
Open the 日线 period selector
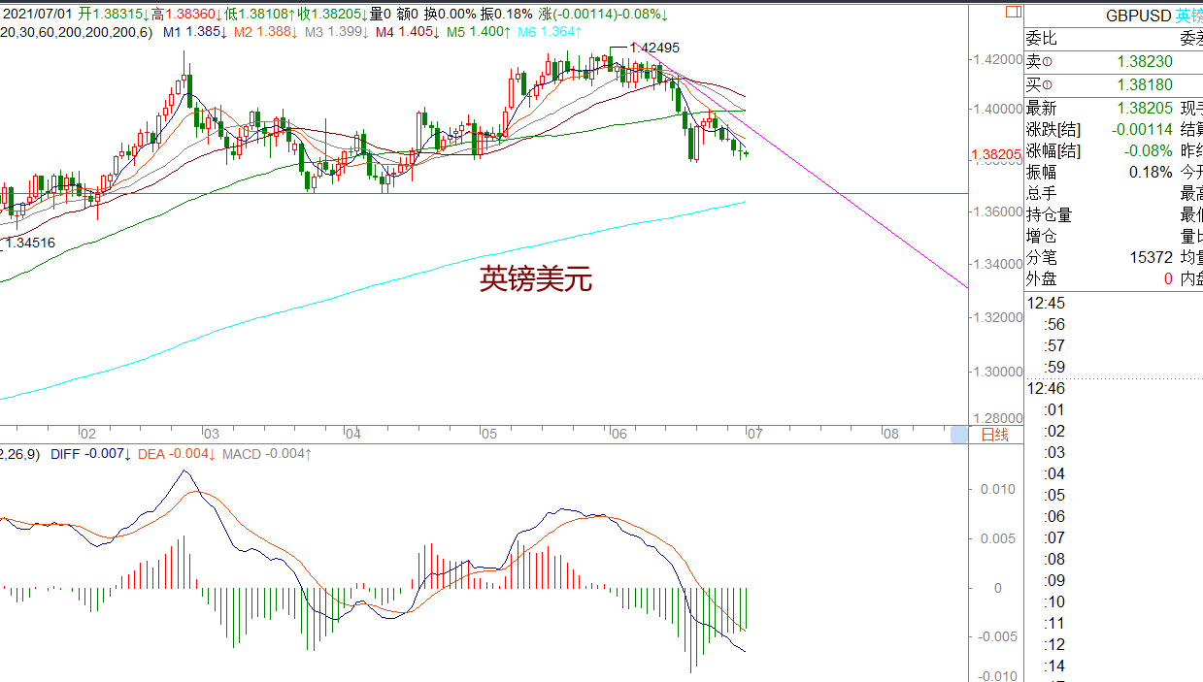click(x=994, y=435)
